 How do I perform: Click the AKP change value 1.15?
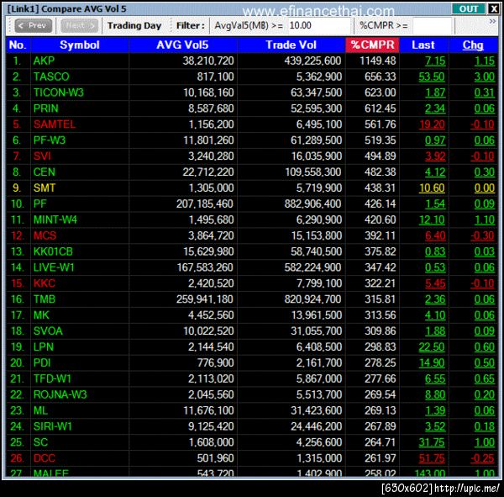[485, 61]
